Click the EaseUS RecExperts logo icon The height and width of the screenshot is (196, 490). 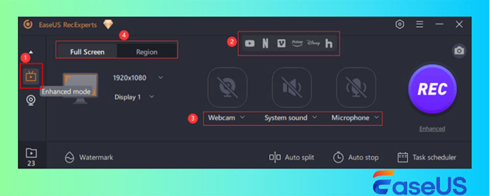[x=28, y=24]
